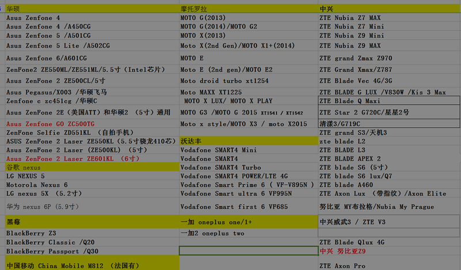Click the 一加 oneplus one/1+ header cell
Viewport: 461px width, 270px height.
249,222
